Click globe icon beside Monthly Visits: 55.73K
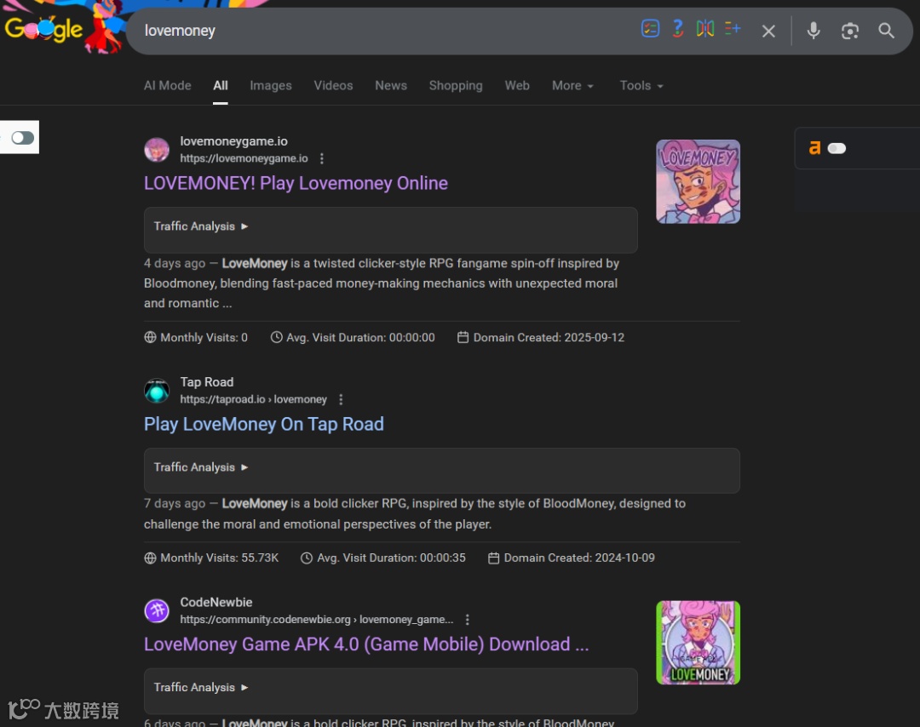 [x=150, y=558]
